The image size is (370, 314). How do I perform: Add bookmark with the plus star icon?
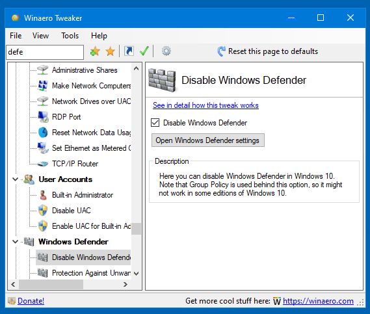click(95, 51)
